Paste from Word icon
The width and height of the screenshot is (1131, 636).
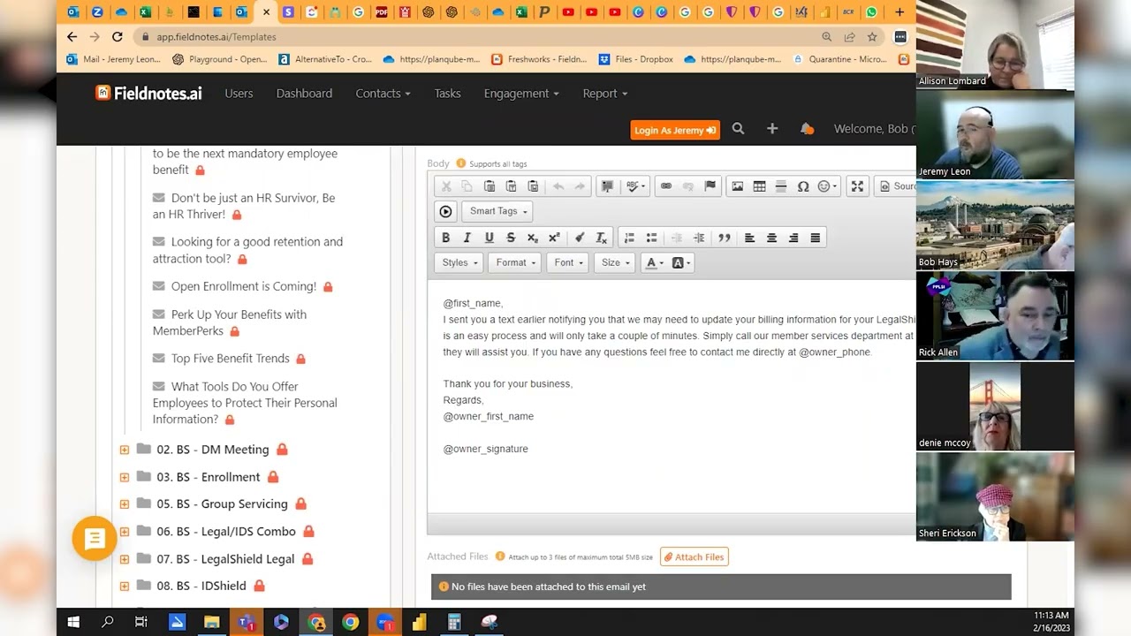(x=533, y=186)
